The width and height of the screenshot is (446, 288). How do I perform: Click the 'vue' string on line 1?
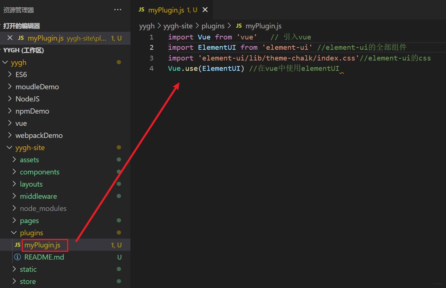click(x=247, y=37)
